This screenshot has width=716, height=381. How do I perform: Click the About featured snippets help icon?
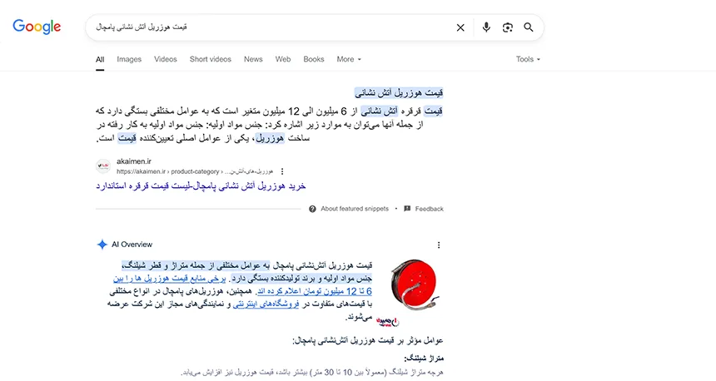click(312, 209)
